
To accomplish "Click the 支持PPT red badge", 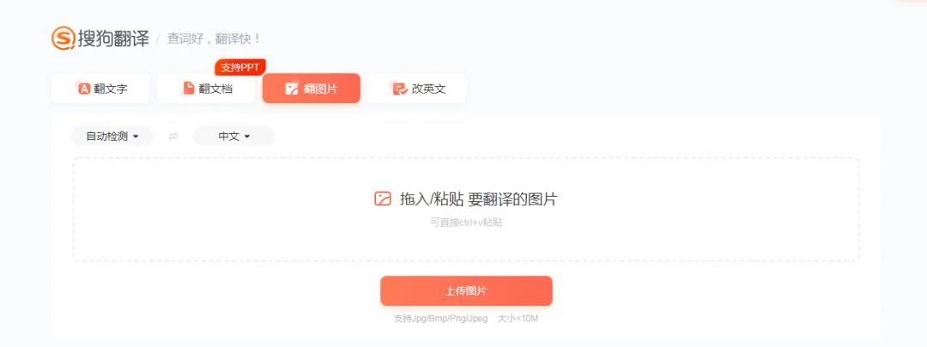I will point(240,67).
